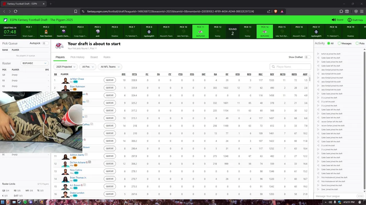This screenshot has height=205, width=366.
Task: Open a new browser tab with the plus icon
Action: (x=51, y=4)
